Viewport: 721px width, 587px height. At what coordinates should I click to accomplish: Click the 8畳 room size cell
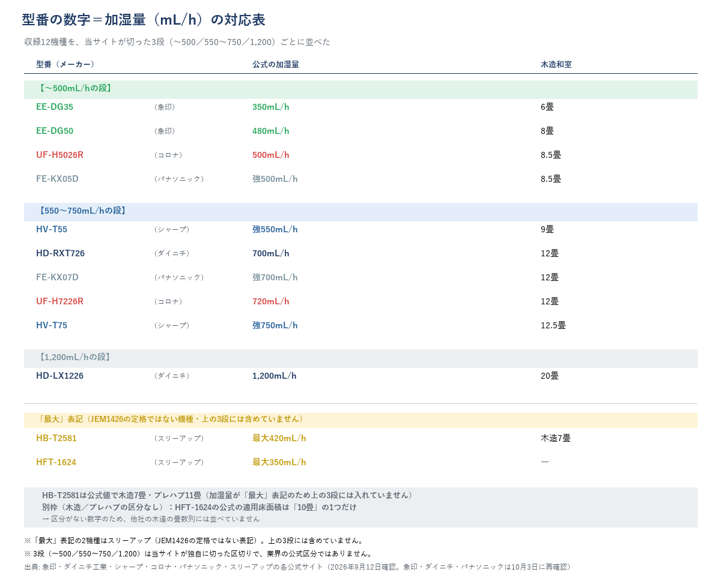pyautogui.click(x=547, y=131)
